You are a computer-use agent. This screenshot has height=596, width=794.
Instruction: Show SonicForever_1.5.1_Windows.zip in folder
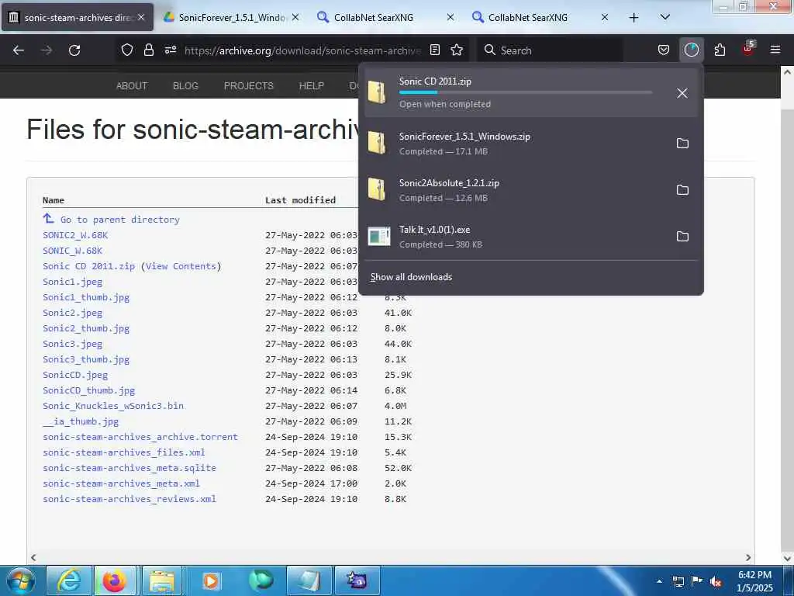tap(682, 144)
